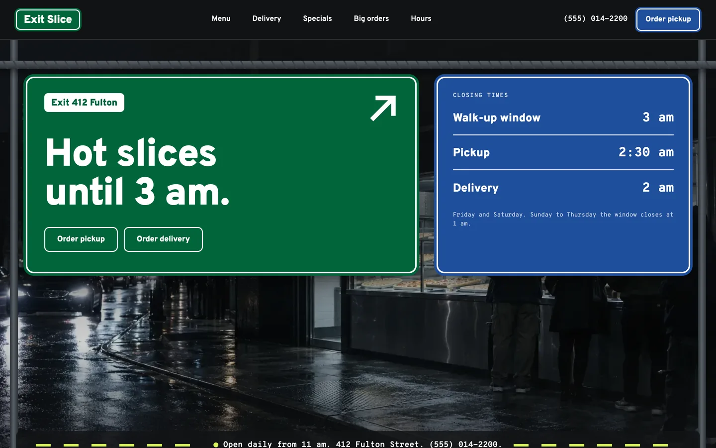Select the Pickup row label in closing times
The image size is (716, 448).
pyautogui.click(x=471, y=153)
